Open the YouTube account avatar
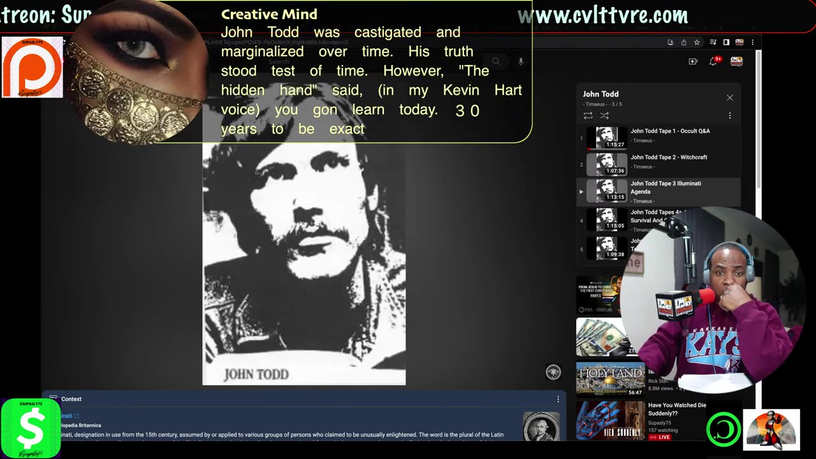This screenshot has width=816, height=459. tap(736, 61)
